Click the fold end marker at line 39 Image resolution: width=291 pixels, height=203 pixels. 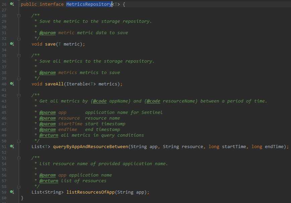(x=19, y=79)
